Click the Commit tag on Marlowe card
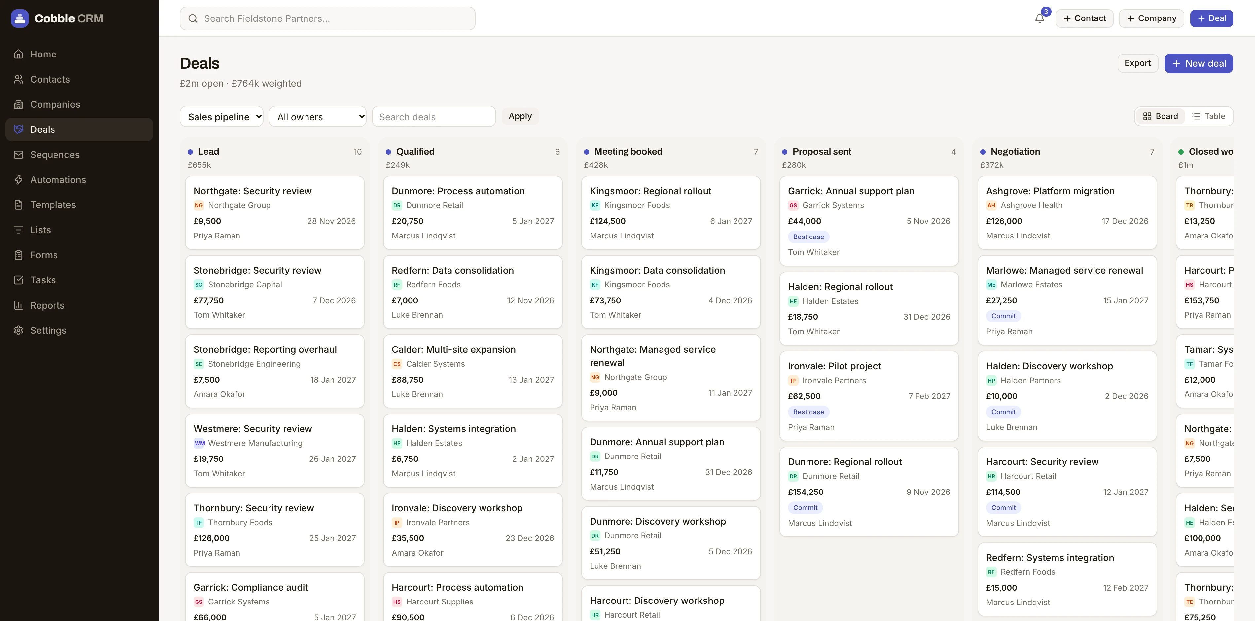 [1003, 316]
